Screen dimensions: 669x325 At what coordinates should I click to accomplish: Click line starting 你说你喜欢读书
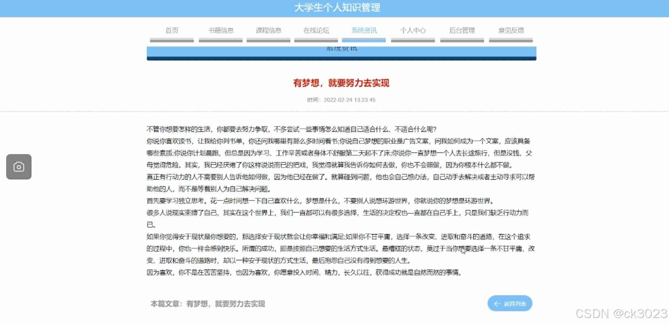[338, 141]
